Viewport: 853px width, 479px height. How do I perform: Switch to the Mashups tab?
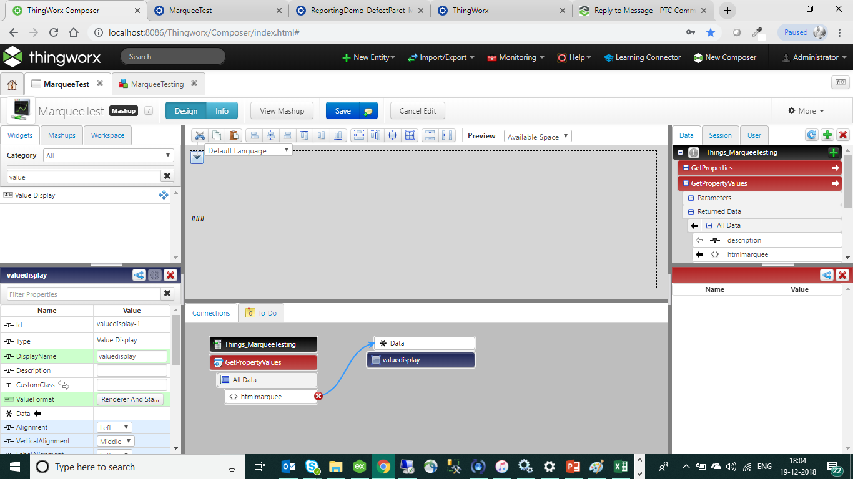pyautogui.click(x=62, y=135)
